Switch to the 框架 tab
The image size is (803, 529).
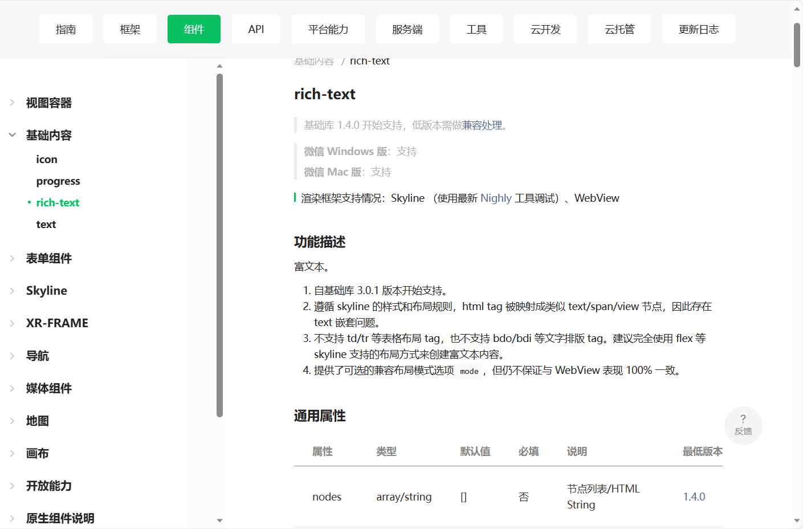point(130,29)
